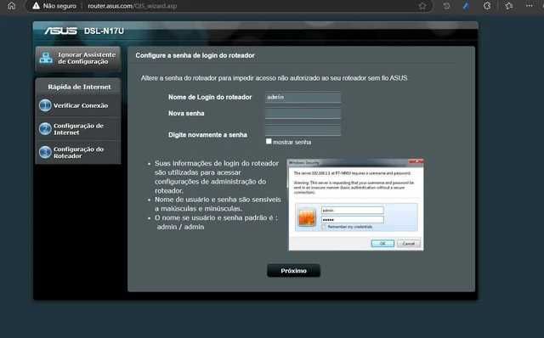Viewport: 544px width, 338px height.
Task: Click the 'Suas informações de login do roteador' bullet
Action: coord(217,177)
